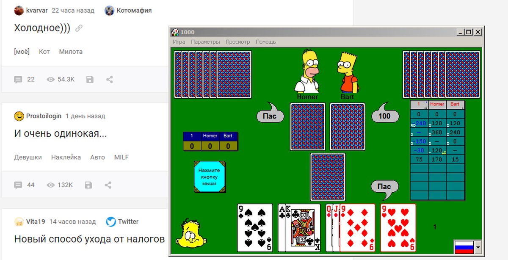
Task: Open the 'Холодное)))' post title
Action: [42, 28]
